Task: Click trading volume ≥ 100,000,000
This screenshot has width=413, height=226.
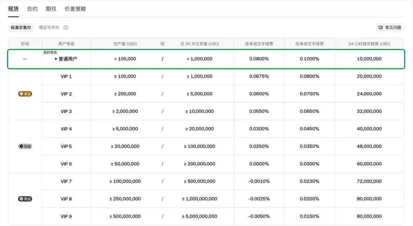Action: 200,146
